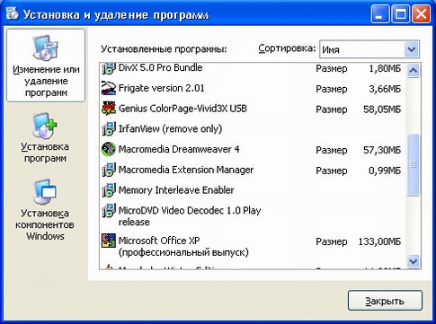
Task: Close the window with the X button
Action: coord(422,14)
